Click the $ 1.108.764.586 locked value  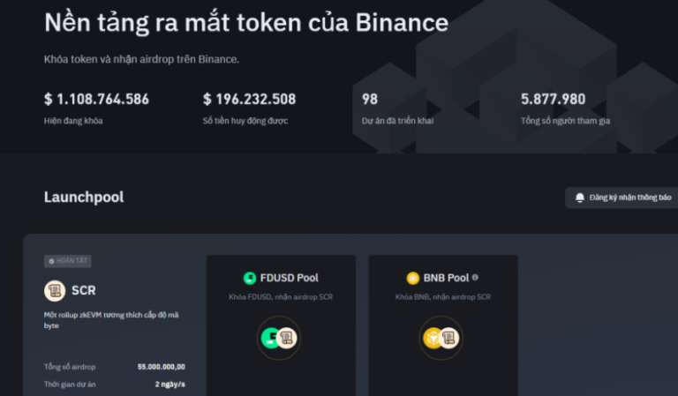coord(96,99)
